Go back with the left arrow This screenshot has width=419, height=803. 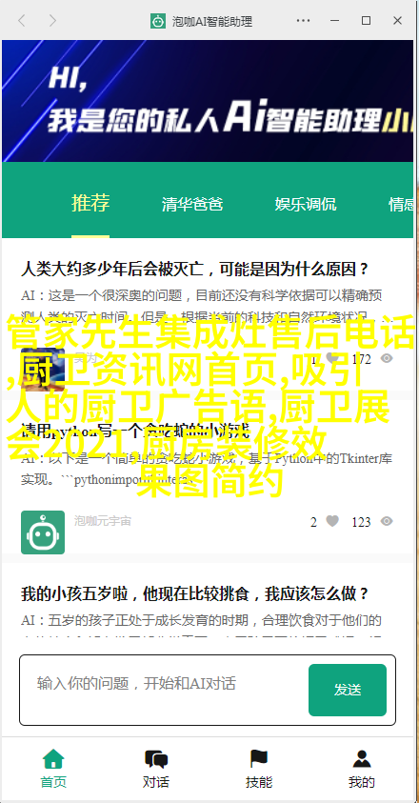pos(22,21)
